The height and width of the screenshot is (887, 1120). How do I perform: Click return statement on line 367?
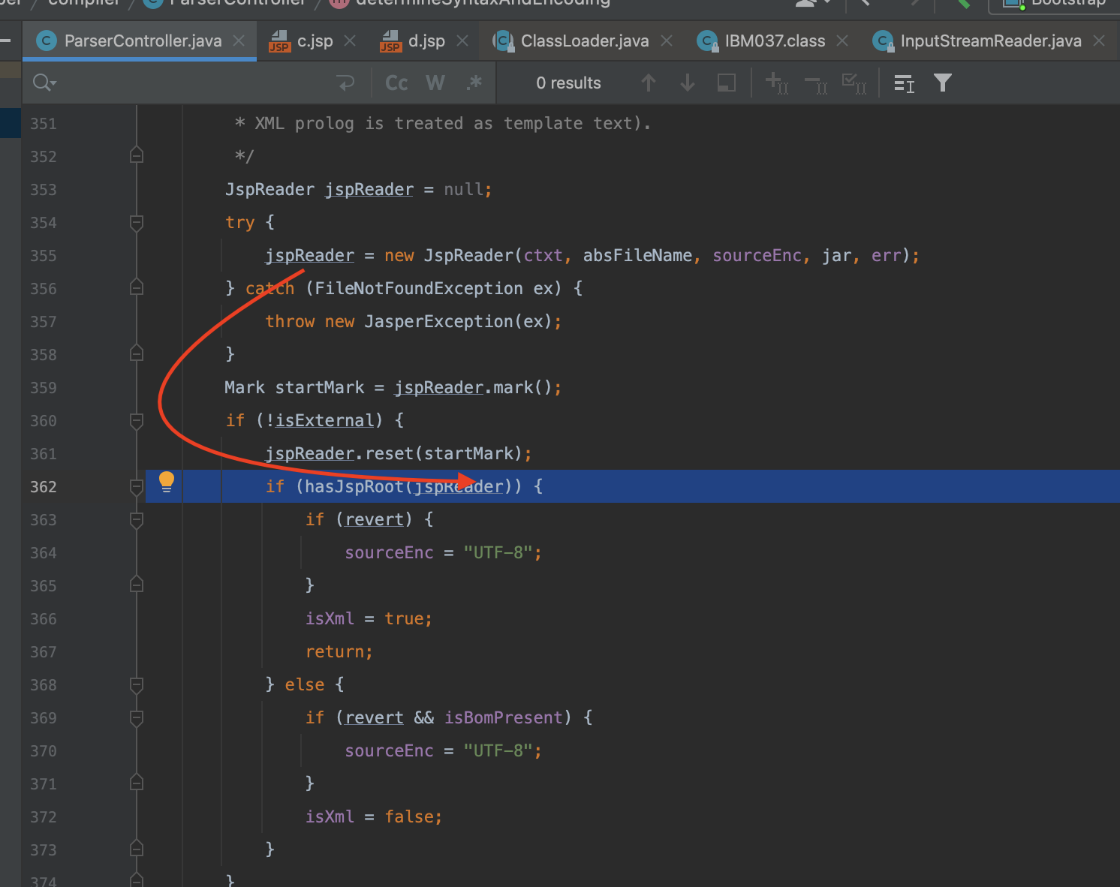[x=339, y=651]
